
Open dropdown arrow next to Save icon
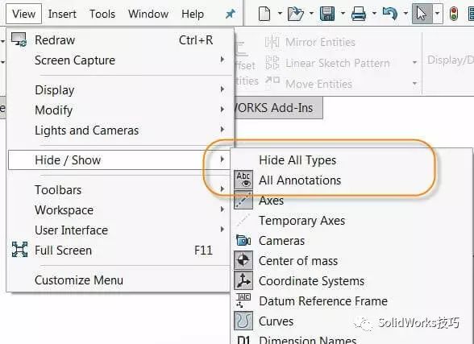[343, 14]
